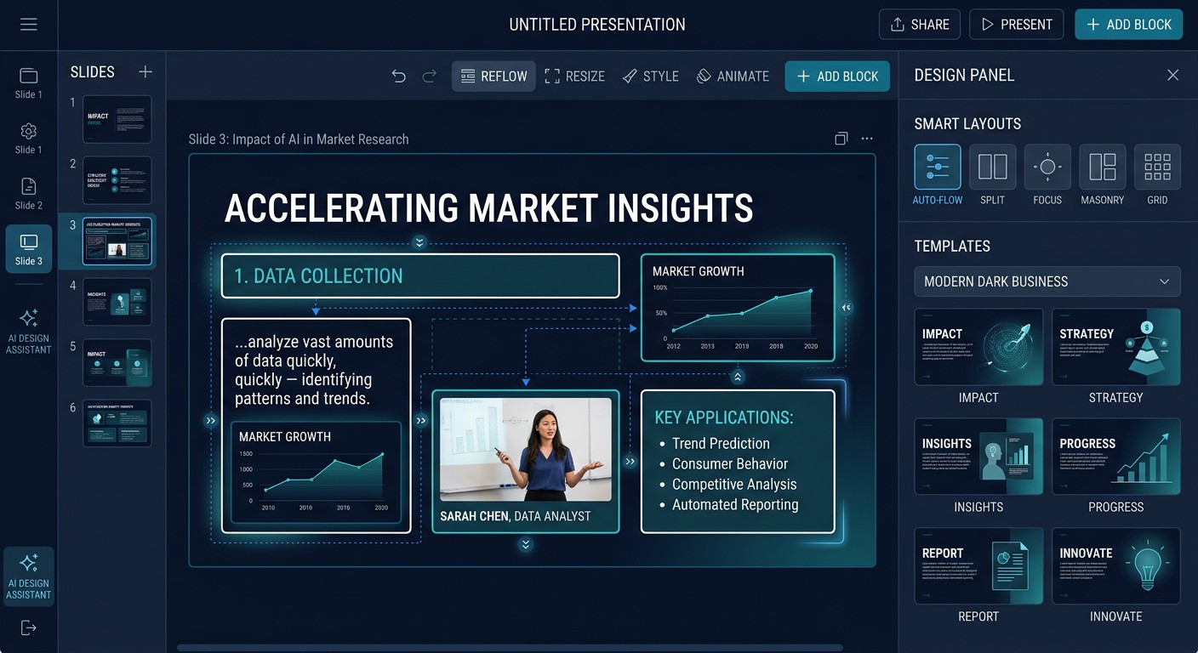Click the Slide 3 Impact of AI label
This screenshot has height=653, width=1198.
click(299, 139)
